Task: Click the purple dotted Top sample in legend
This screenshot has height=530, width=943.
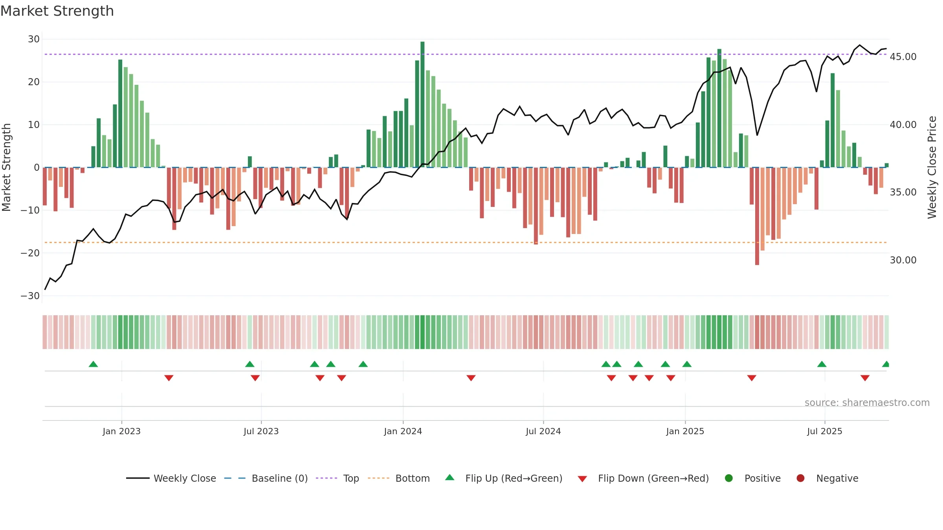Action: [327, 478]
